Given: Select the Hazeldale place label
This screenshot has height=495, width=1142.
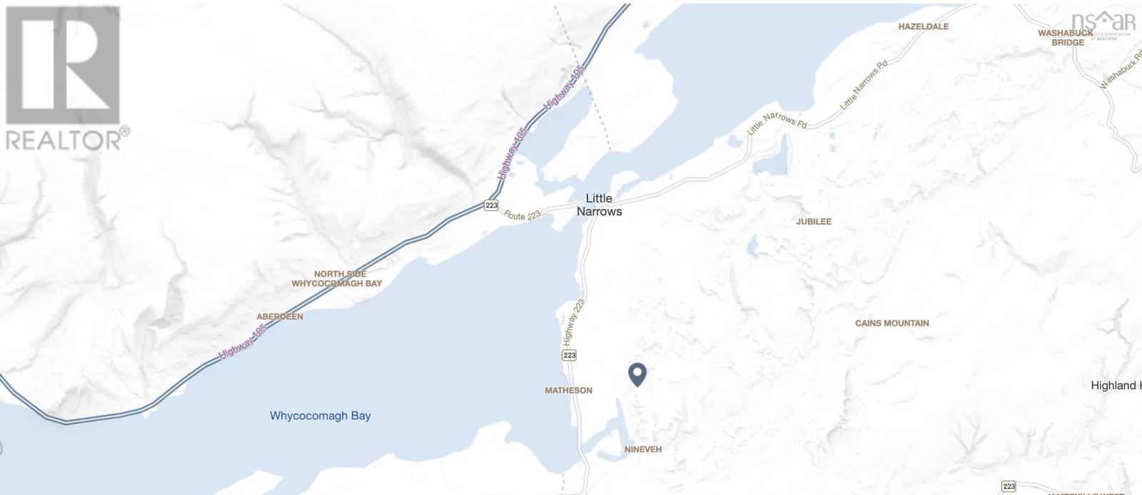Looking at the screenshot, I should click(x=924, y=26).
